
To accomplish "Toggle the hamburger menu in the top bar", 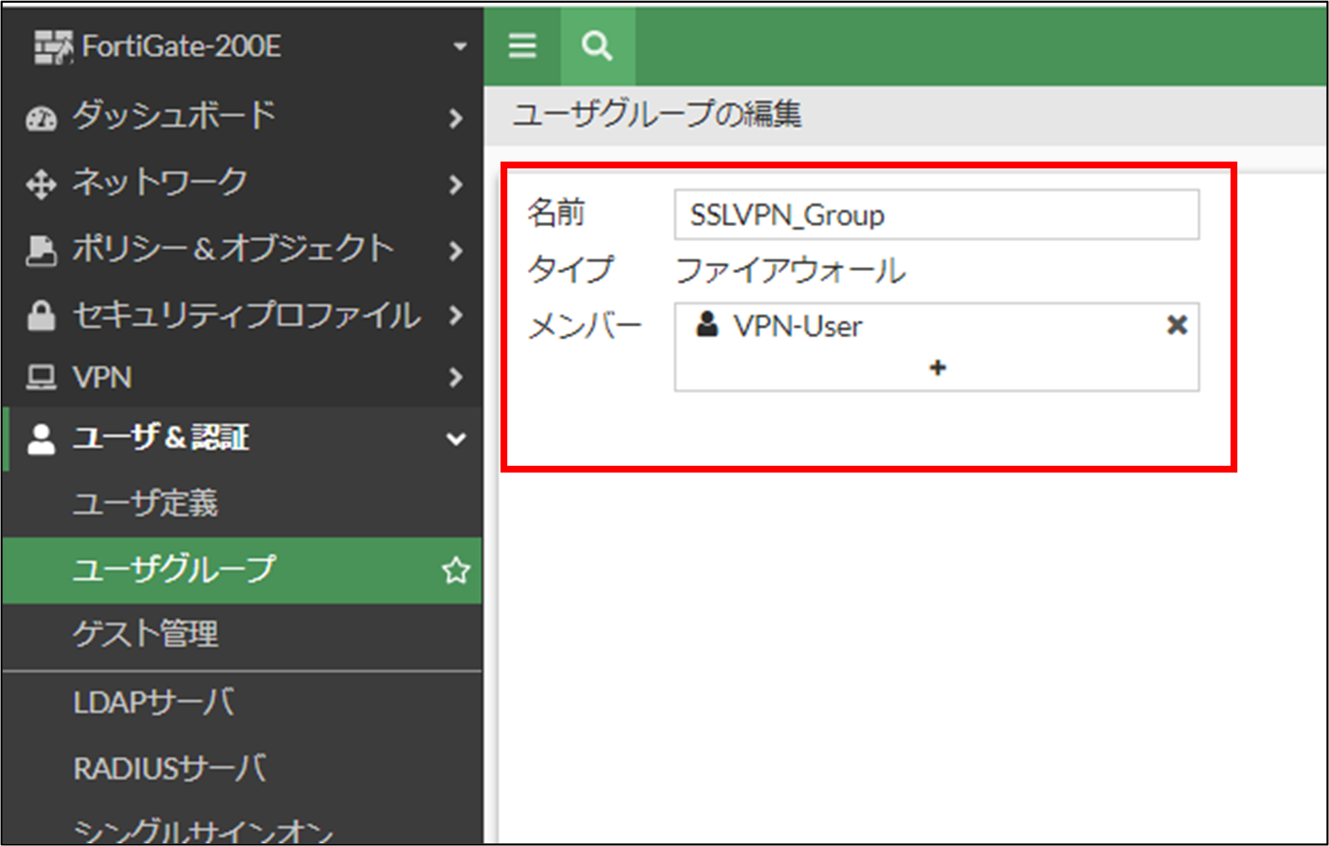I will [x=522, y=46].
